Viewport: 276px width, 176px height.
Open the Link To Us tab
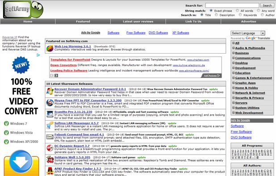point(193,21)
